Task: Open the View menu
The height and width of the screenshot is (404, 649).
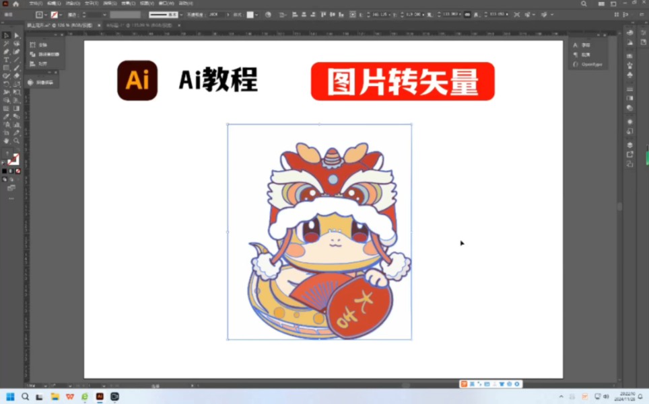Action: [147, 3]
